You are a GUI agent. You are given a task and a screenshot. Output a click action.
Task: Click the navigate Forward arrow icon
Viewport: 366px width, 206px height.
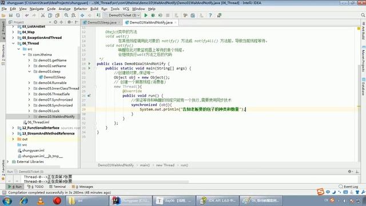90,15
